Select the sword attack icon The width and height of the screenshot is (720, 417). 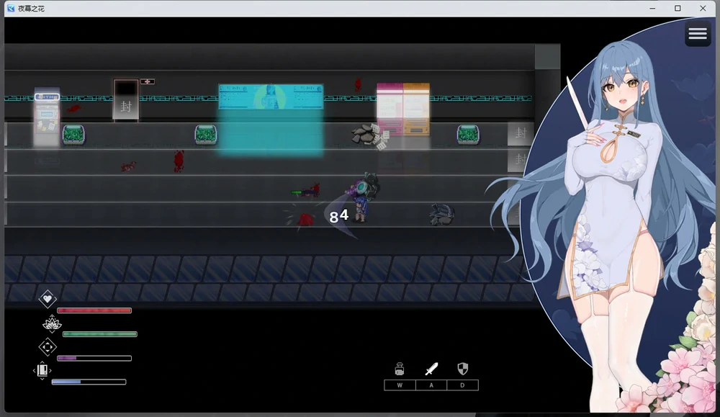point(431,369)
